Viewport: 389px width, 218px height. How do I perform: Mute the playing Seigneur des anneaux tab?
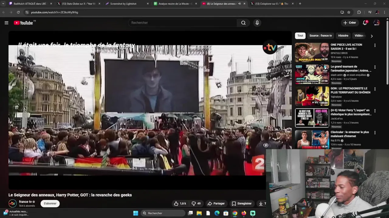pos(239,4)
